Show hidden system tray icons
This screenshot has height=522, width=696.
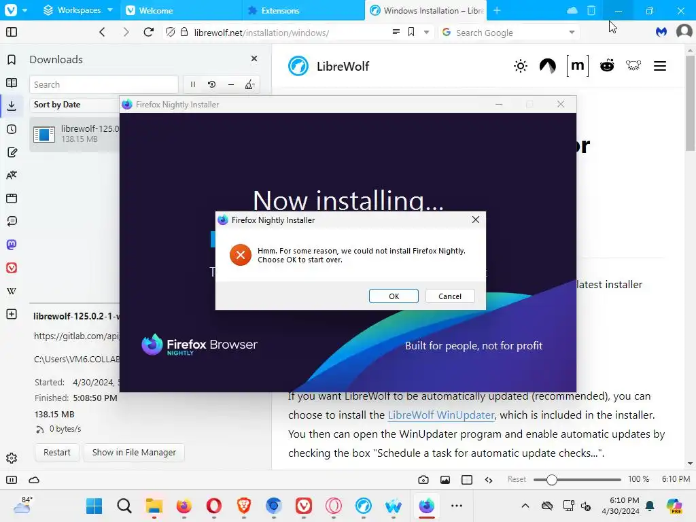[525, 506]
